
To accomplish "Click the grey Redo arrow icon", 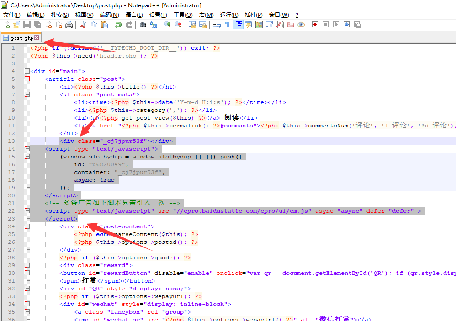I will tap(128, 25).
